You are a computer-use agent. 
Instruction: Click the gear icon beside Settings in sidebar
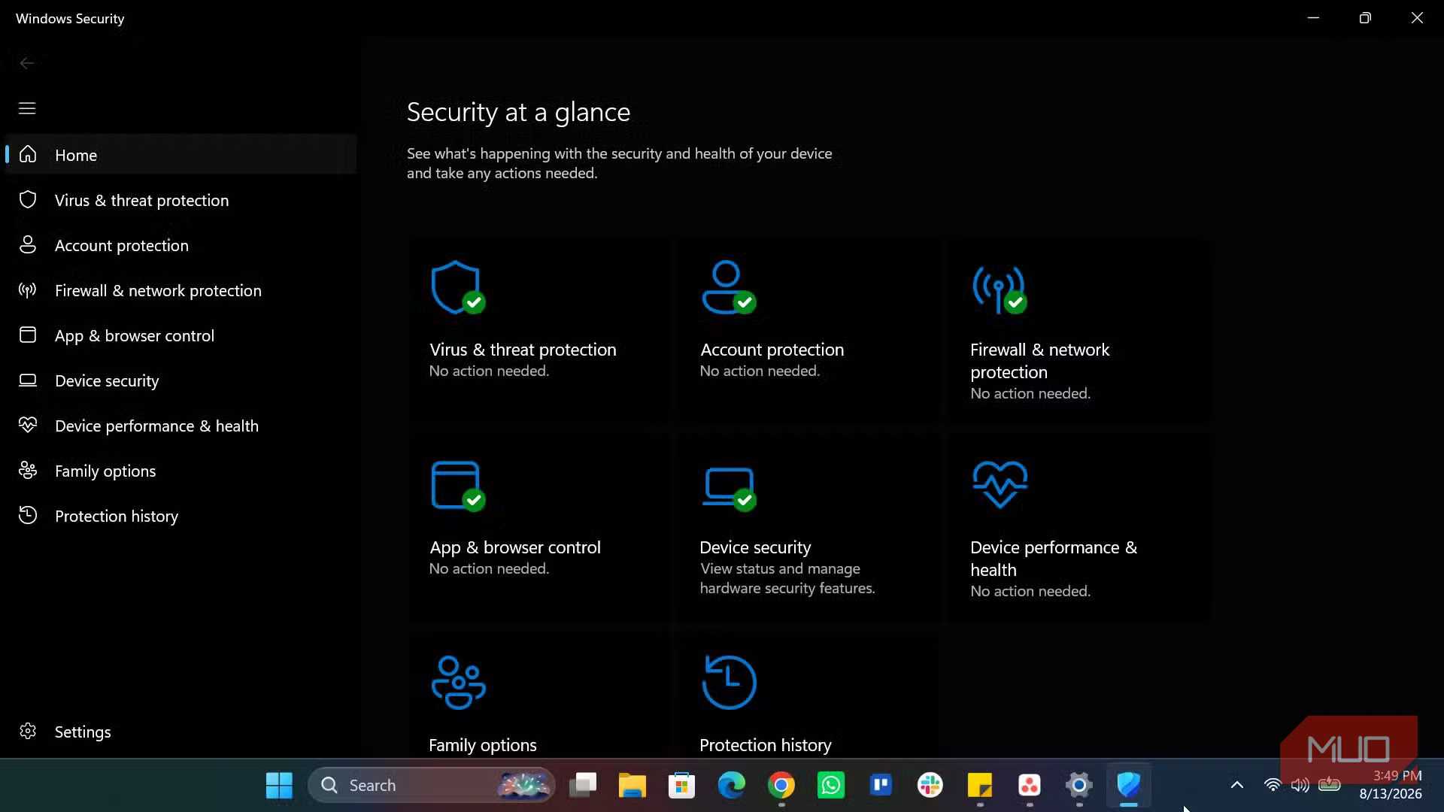pyautogui.click(x=28, y=731)
